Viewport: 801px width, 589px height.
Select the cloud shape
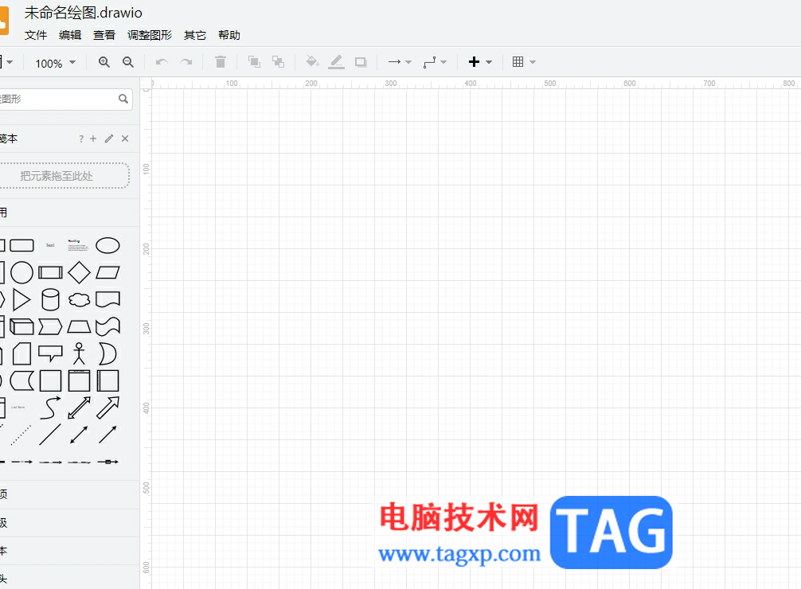tap(79, 300)
